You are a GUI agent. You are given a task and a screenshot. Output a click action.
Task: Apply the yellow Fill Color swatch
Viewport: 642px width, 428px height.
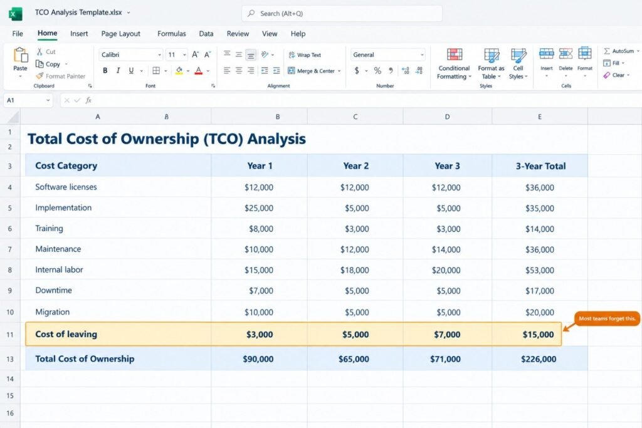179,70
